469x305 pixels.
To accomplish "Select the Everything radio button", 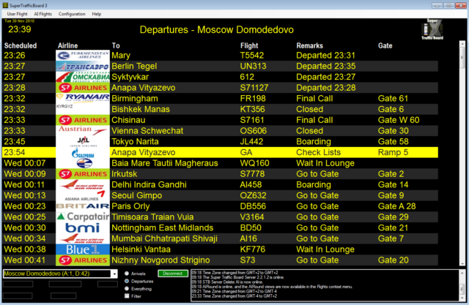I will pos(126,288).
